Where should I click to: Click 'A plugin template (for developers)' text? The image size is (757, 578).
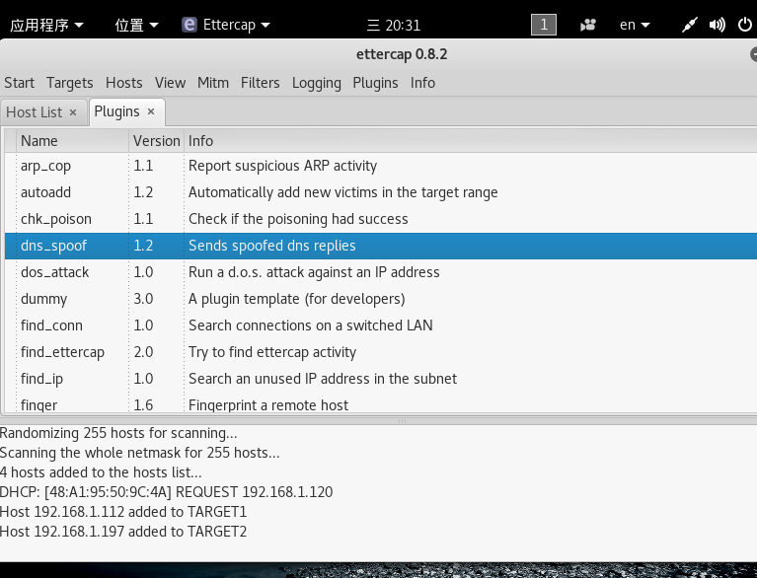[x=296, y=299]
